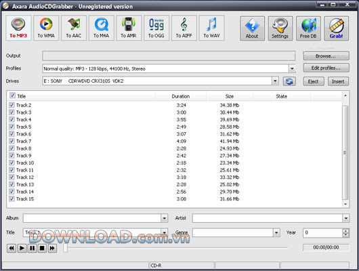Query the Free DB icon

pos(308,28)
